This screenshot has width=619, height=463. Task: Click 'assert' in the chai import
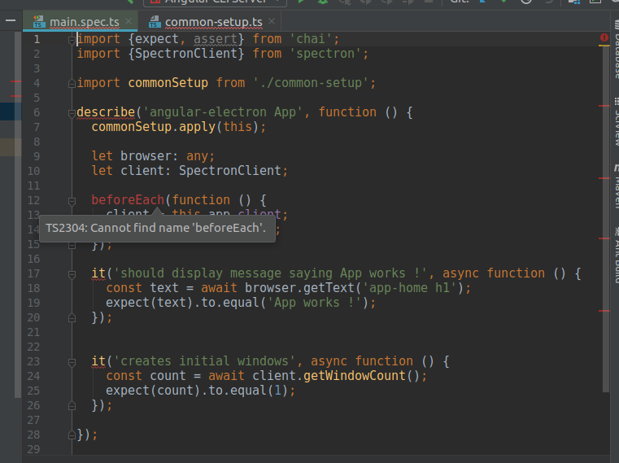[216, 39]
